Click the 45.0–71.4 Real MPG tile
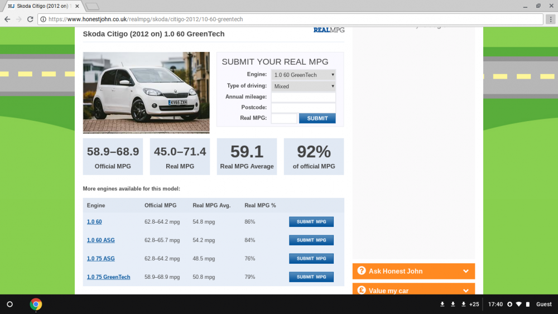 coord(180,157)
